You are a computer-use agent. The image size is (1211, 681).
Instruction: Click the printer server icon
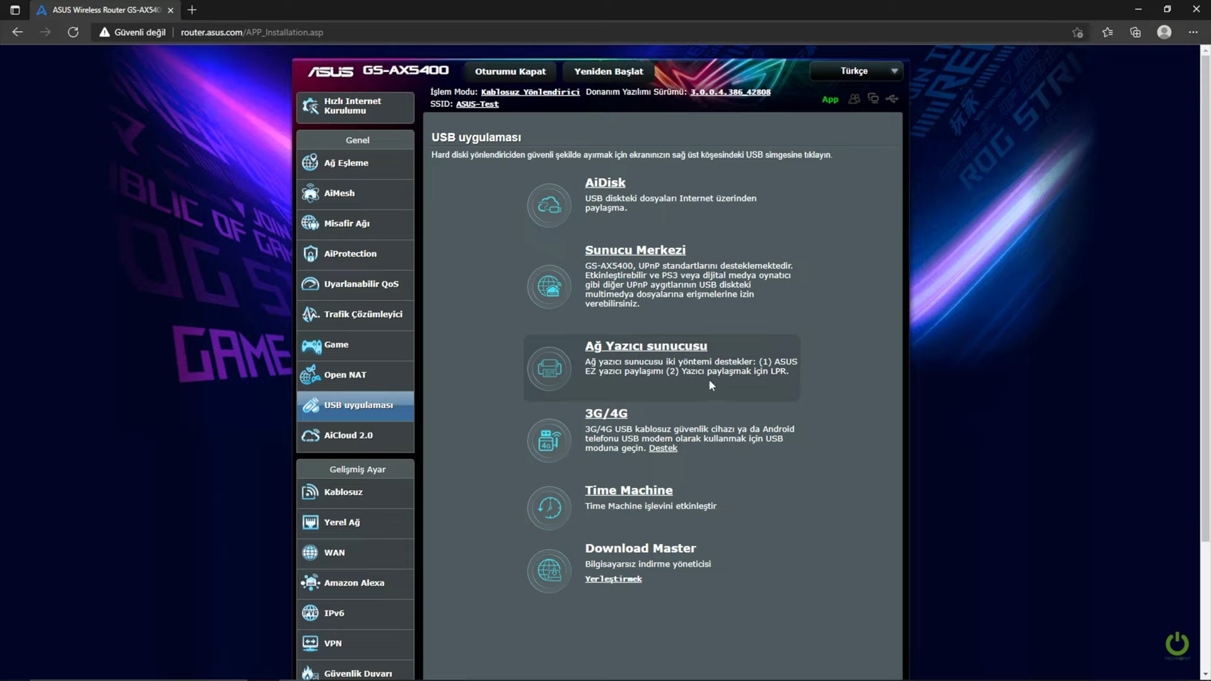pos(549,368)
